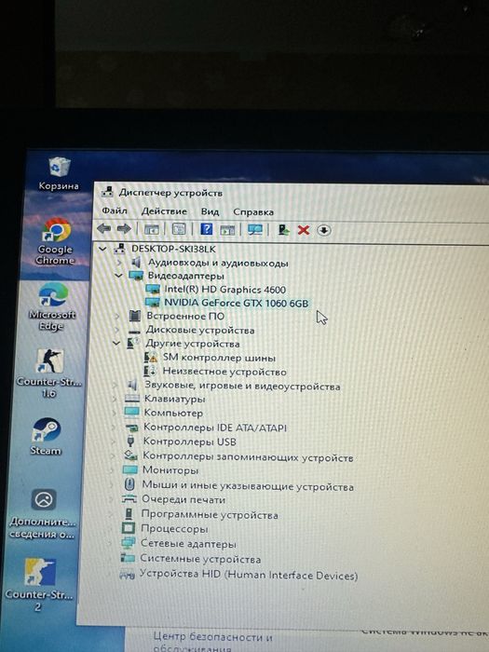Click the Back arrow in Device Manager toolbar
489x652 pixels.
[x=103, y=229]
